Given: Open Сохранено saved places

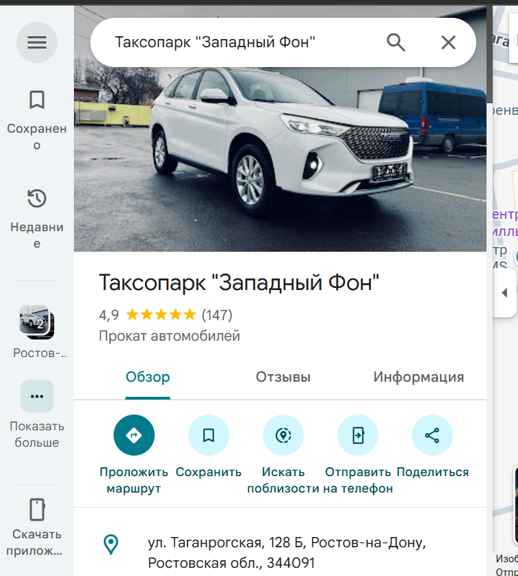Looking at the screenshot, I should coord(37,101).
